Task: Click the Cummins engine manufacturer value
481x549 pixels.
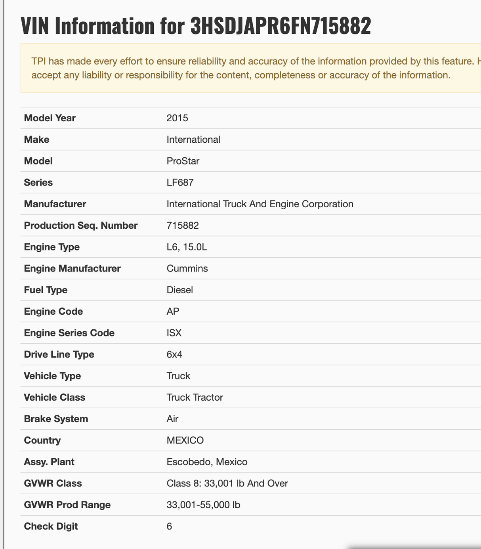Action: [x=187, y=268]
